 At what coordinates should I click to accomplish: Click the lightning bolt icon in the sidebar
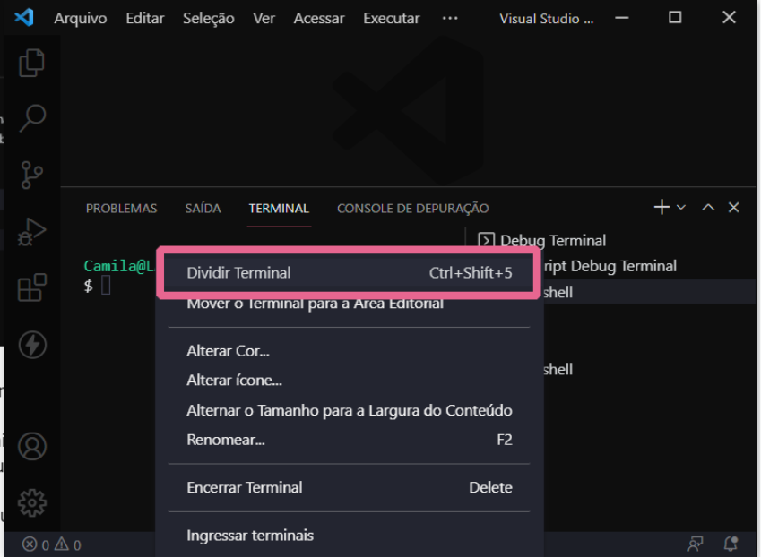(x=31, y=345)
